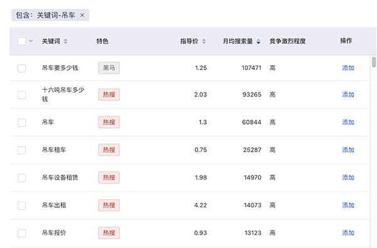Click the 热搜 tag on 十六吨吊车多少钱
This screenshot has height=248, width=377.
[x=109, y=95]
